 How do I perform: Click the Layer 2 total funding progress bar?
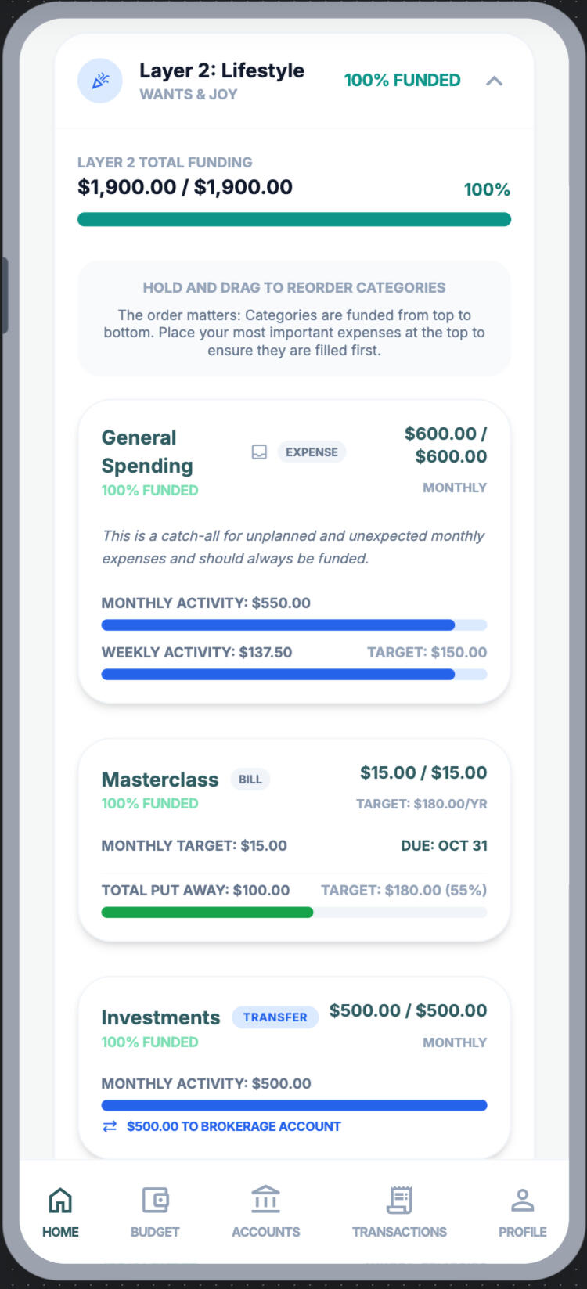294,220
